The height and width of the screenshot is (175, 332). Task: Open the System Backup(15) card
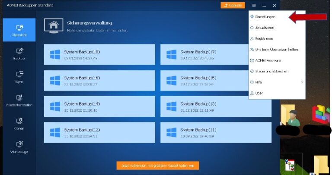204,81
